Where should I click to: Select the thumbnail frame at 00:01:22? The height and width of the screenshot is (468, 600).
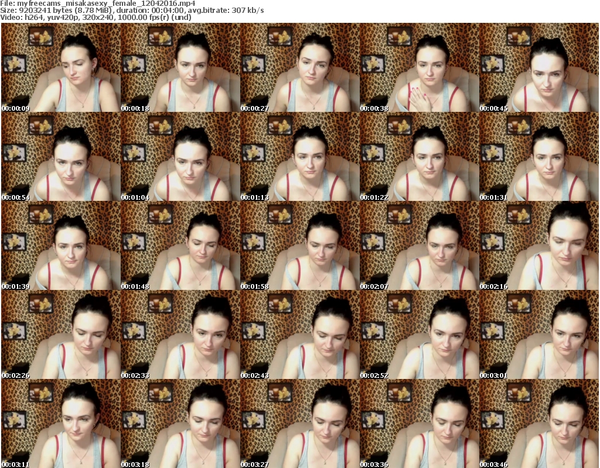tap(420, 156)
